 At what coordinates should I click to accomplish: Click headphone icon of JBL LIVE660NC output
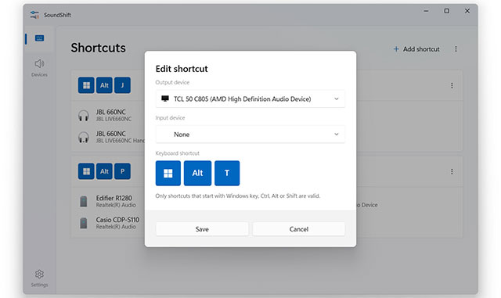coord(84,115)
